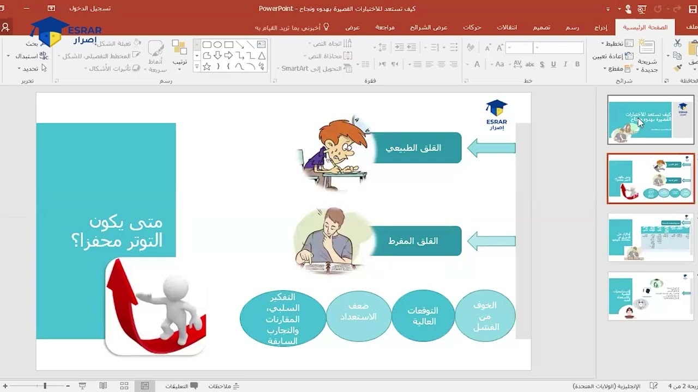Select the right arrow shape in gallery
Image resolution: width=698 pixels, height=392 pixels.
(228, 56)
